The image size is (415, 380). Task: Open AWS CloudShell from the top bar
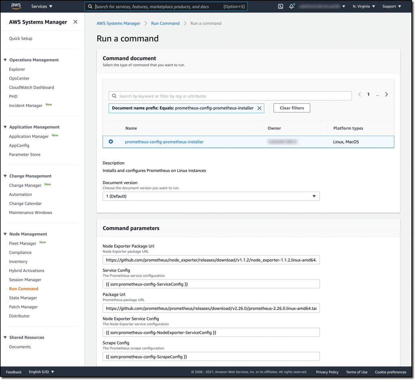point(280,6)
